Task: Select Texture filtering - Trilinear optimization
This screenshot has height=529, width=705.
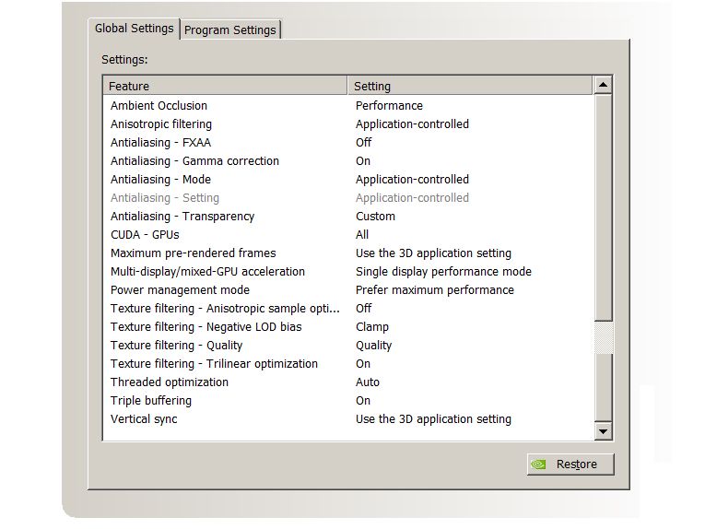Action: click(x=214, y=364)
